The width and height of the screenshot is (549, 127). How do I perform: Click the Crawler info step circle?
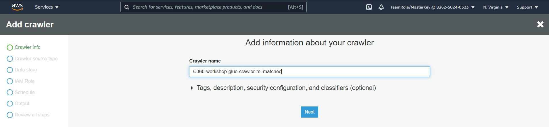pos(10,47)
